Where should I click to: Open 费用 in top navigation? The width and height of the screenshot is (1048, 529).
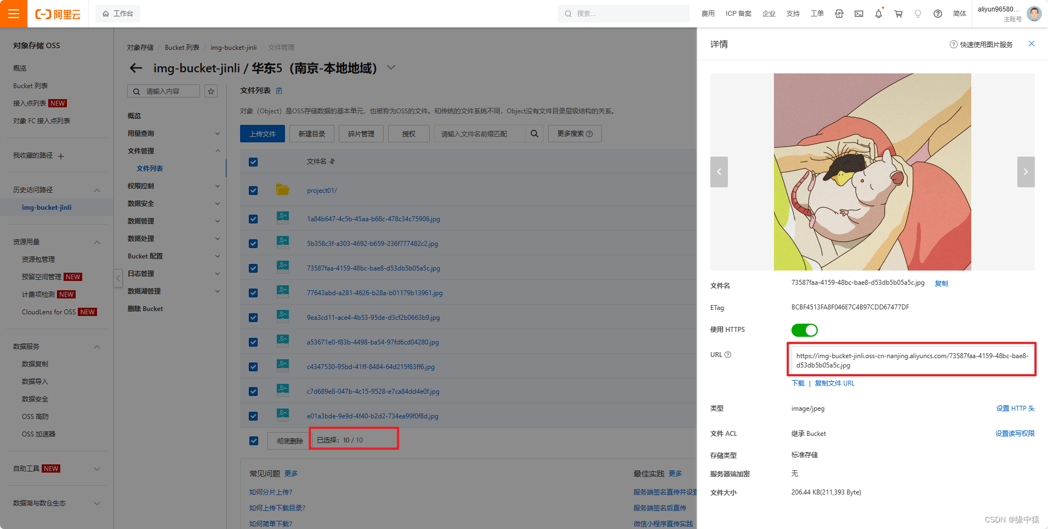pos(708,14)
